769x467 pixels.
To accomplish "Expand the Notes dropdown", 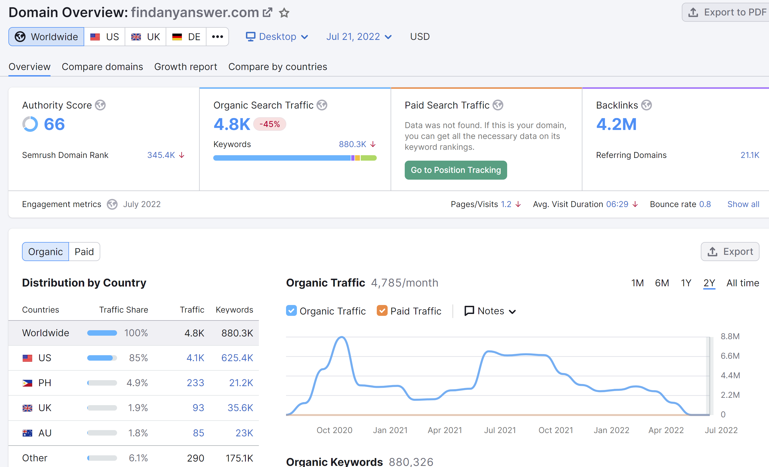I will 490,311.
